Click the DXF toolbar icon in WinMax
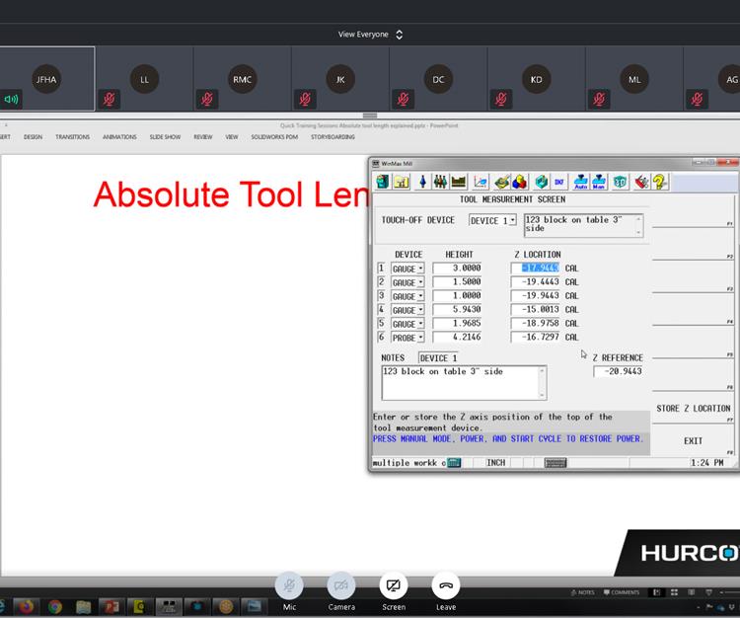Image resolution: width=740 pixels, height=618 pixels. (x=559, y=182)
